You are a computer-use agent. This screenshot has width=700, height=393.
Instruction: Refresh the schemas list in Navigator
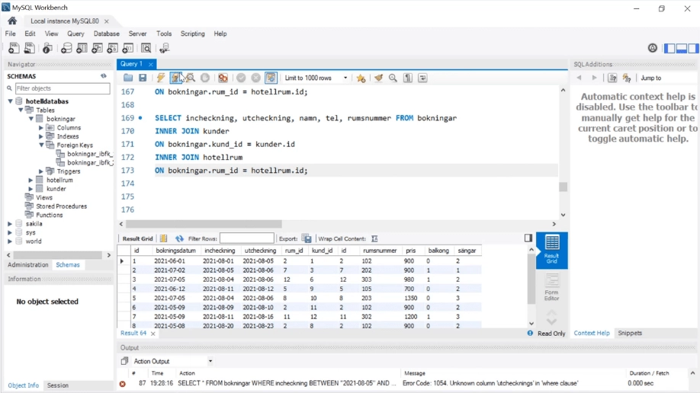click(x=104, y=76)
